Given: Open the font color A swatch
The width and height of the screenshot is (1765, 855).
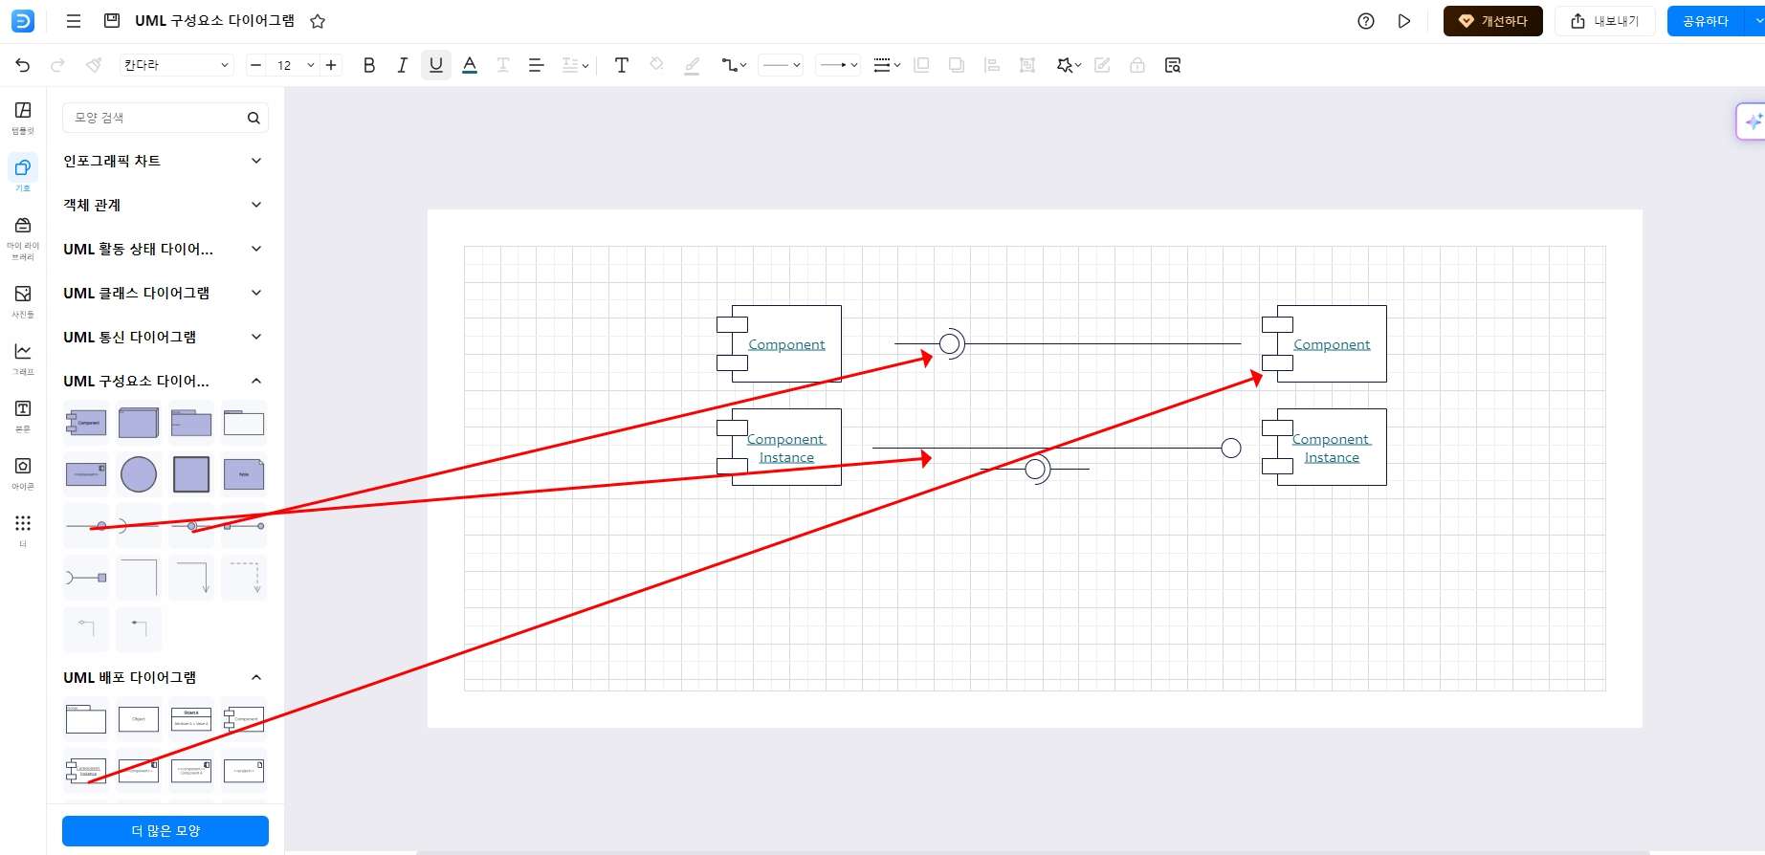Looking at the screenshot, I should click(x=470, y=65).
